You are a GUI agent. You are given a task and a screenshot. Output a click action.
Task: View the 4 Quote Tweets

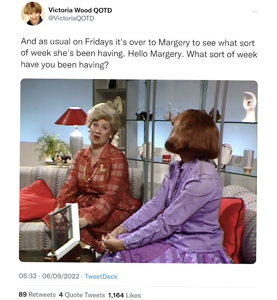[x=82, y=295]
